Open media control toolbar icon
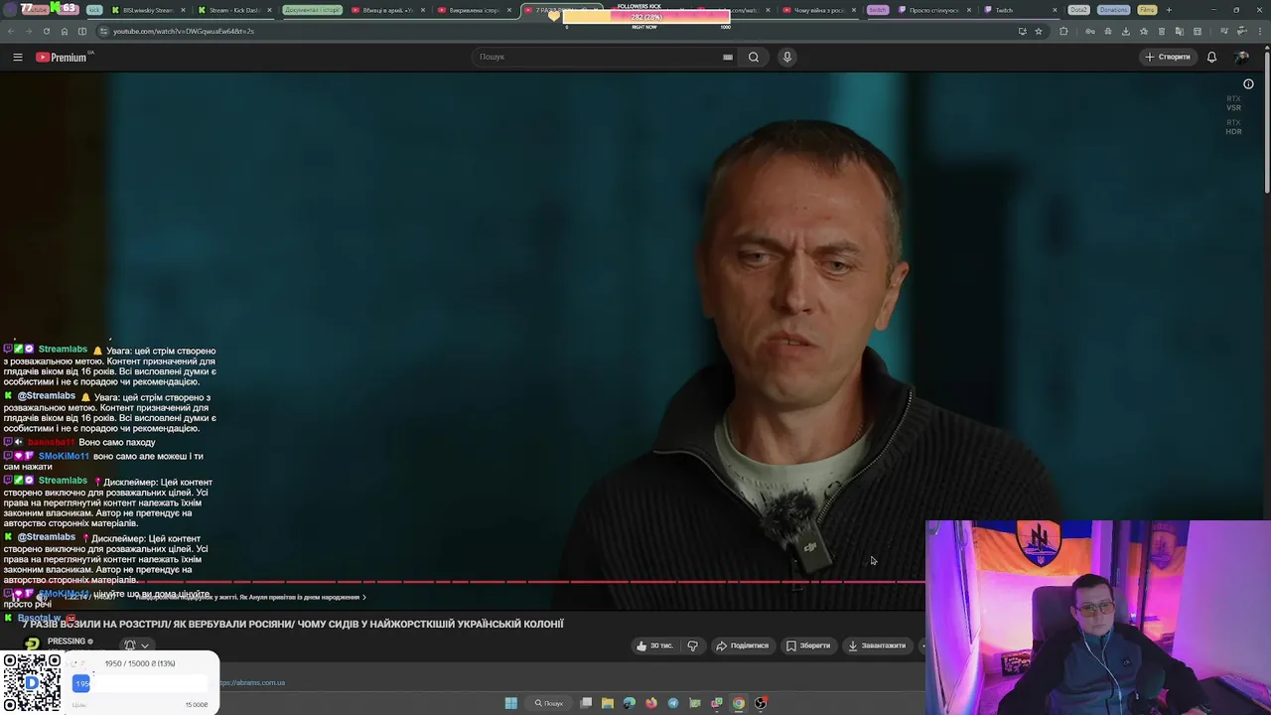Image resolution: width=1271 pixels, height=715 pixels. click(1224, 31)
